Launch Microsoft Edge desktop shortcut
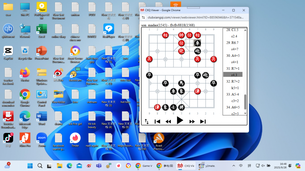 25,120
